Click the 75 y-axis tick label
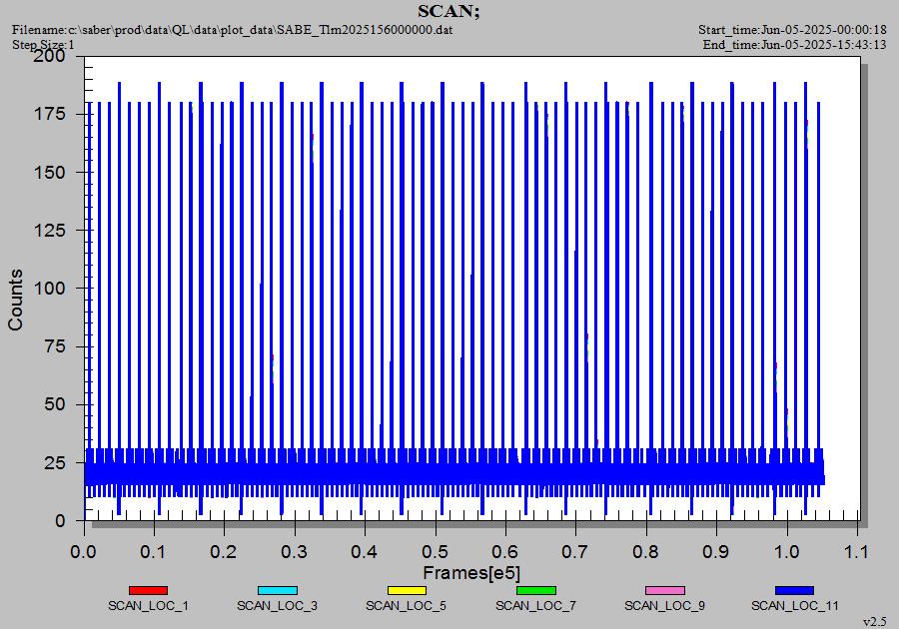Screen dimensions: 899x629 (55, 346)
